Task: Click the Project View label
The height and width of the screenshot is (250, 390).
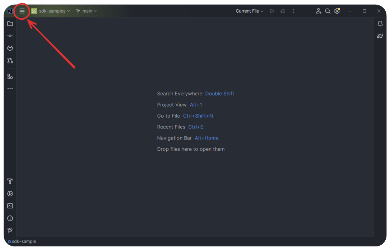Action: pos(172,105)
